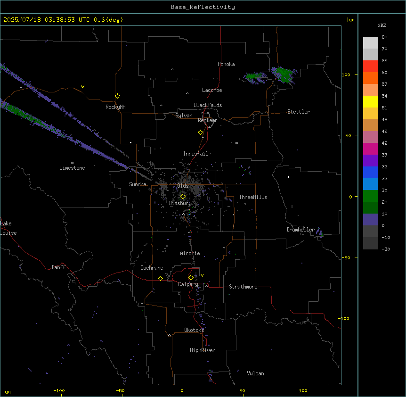Click the 80 dBZ light gray swatch
Viewport: 406px width, 397px height.
click(x=370, y=43)
